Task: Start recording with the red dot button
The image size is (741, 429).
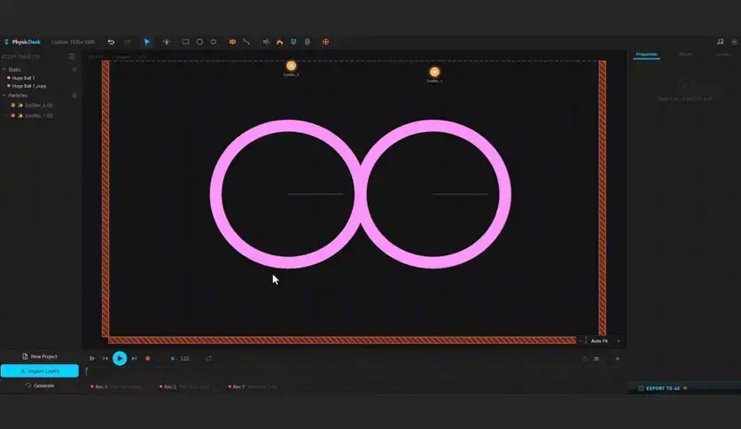Action: (x=147, y=359)
